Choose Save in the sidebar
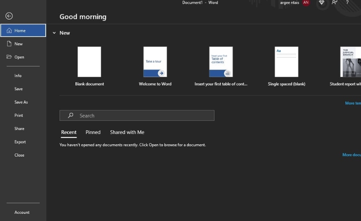The height and width of the screenshot is (221, 361). [x=19, y=89]
